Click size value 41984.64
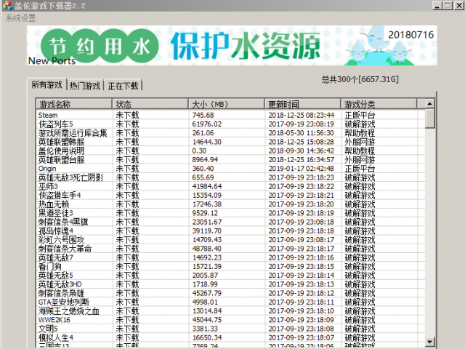The height and width of the screenshot is (349, 465). click(x=206, y=186)
